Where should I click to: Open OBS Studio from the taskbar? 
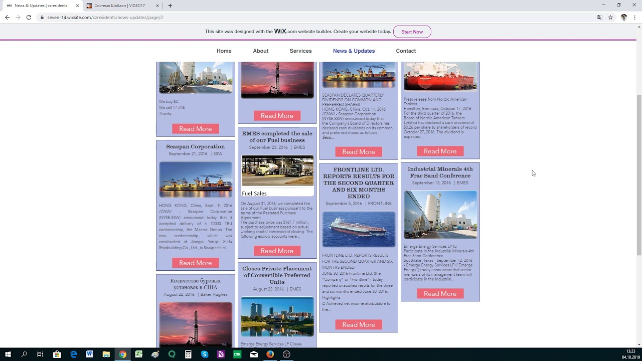(286, 354)
